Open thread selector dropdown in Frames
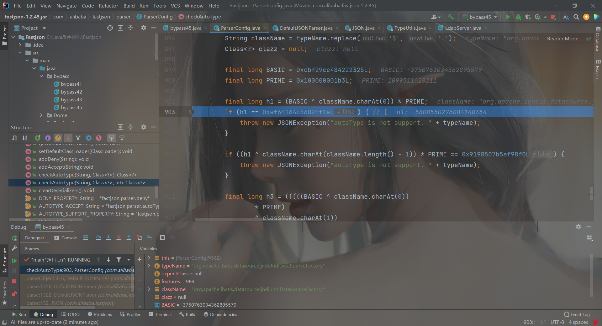The height and width of the screenshot is (326, 602). tap(129, 260)
